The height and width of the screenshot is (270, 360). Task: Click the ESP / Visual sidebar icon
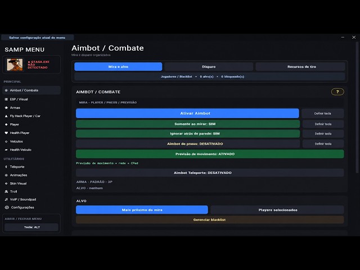click(6, 99)
